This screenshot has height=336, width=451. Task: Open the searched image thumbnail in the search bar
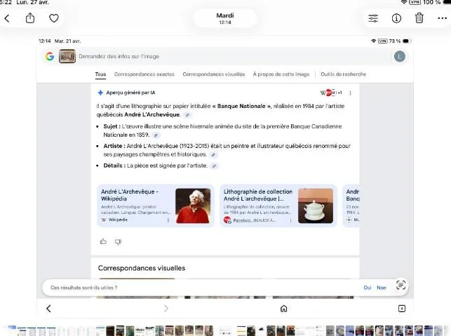point(67,56)
